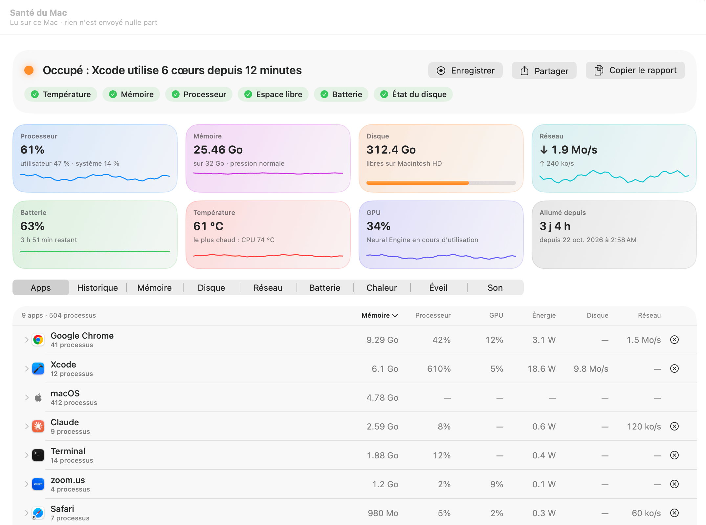Quit Terminal using its circled X
The image size is (706, 525).
pos(674,455)
